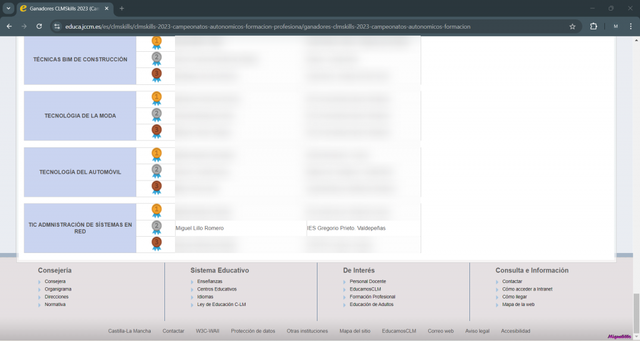Open the Educación de Adultos link
The image size is (640, 341).
tap(371, 304)
